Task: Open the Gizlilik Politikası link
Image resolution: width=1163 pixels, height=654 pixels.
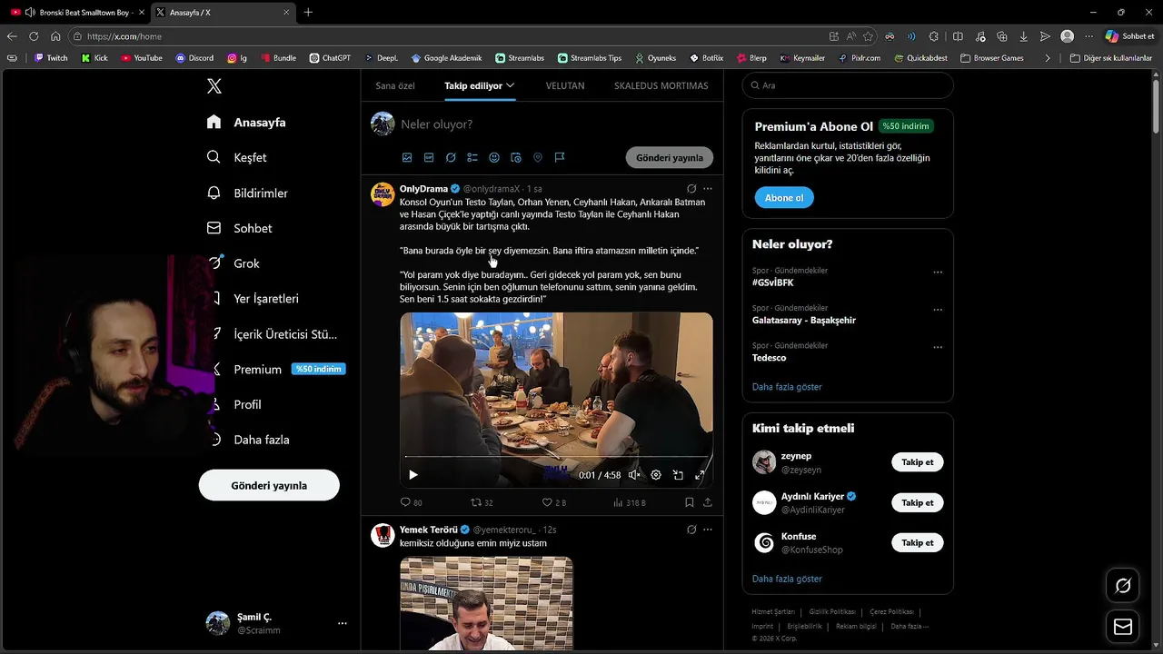Action: (832, 612)
